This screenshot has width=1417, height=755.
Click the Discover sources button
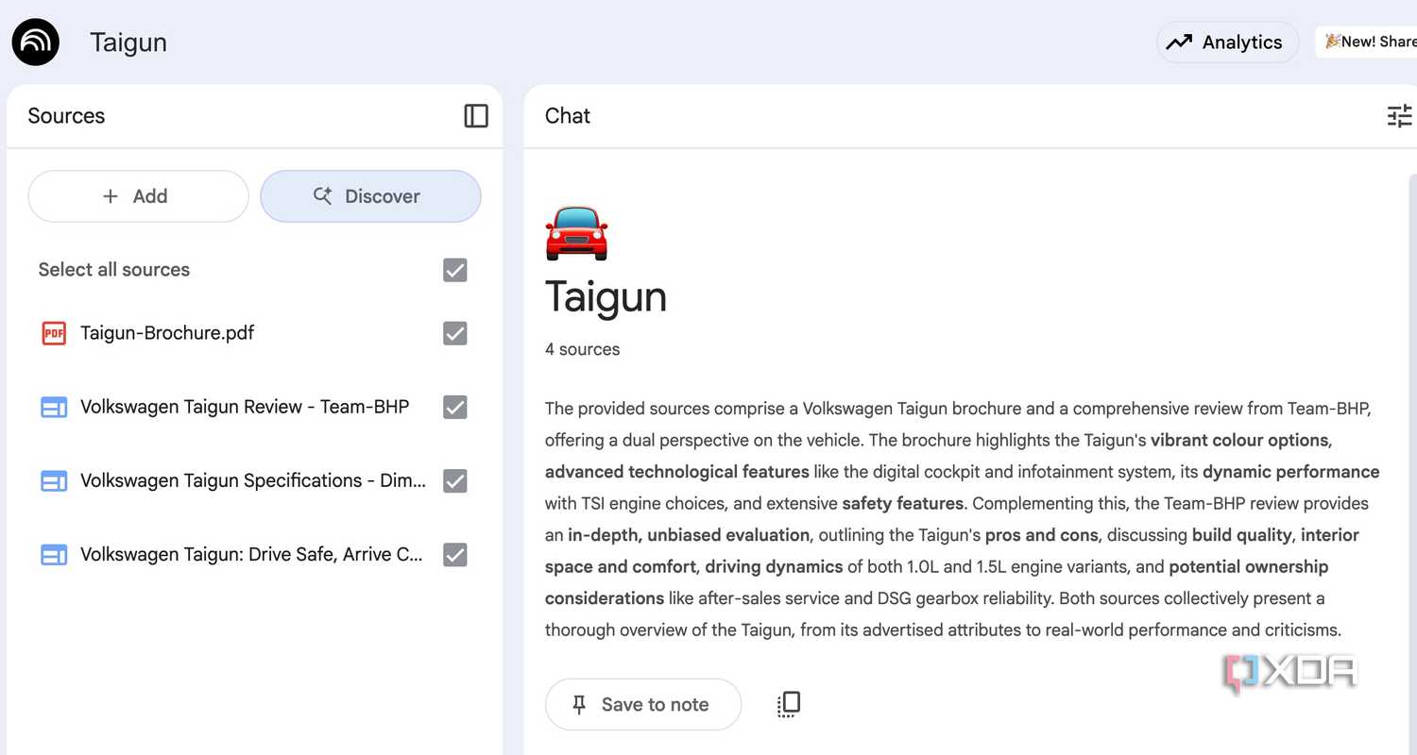370,196
